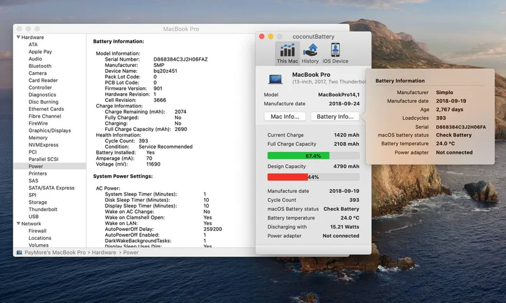Click PayMore's MacBook Pro in path bar

pyautogui.click(x=55, y=252)
